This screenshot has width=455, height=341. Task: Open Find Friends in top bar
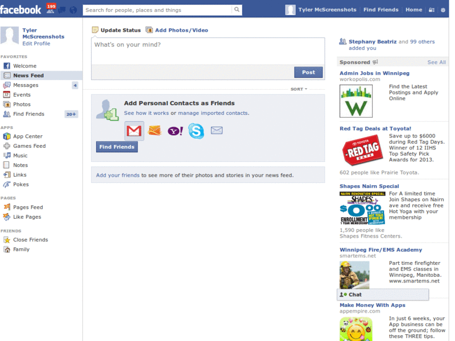(x=380, y=10)
